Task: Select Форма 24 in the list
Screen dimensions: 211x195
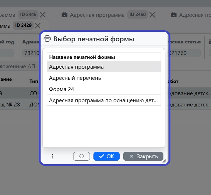Action: click(x=104, y=89)
